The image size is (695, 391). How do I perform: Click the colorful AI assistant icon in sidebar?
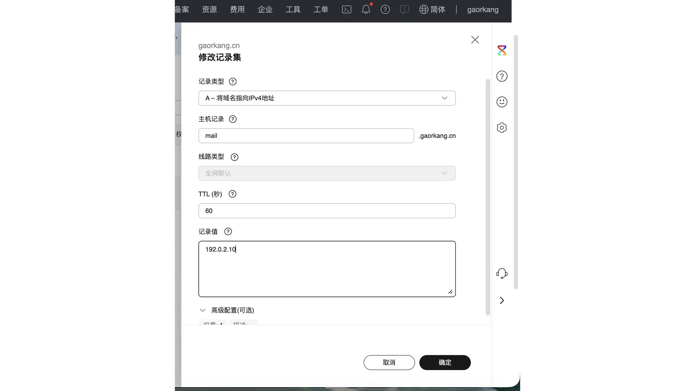tap(502, 50)
